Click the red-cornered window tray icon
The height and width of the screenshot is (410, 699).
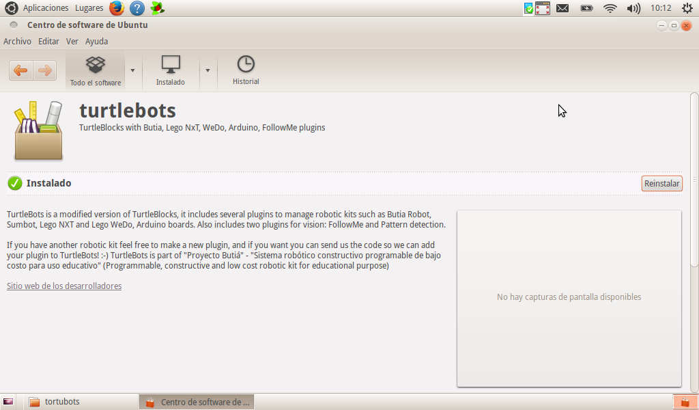point(543,8)
